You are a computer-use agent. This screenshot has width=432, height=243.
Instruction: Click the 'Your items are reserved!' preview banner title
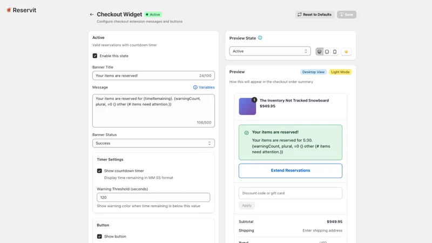(275, 132)
